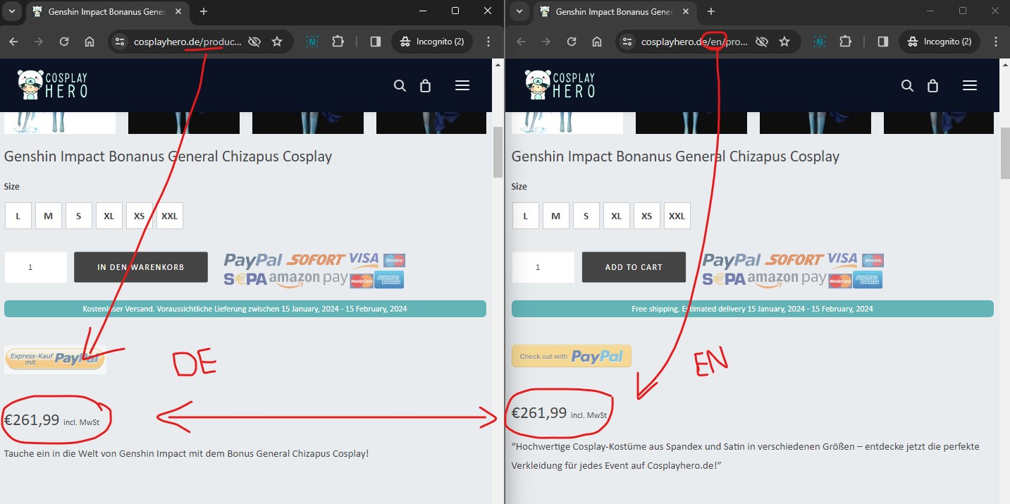Image resolution: width=1010 pixels, height=504 pixels.
Task: Open search in left window's Cosplay Hero header
Action: pos(400,85)
